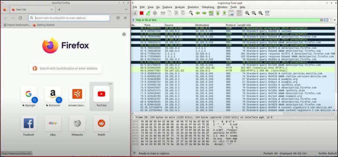Viewport: 338px width, 157px height.
Task: Click the Firefox forward navigation arrow
Action: (13, 18)
